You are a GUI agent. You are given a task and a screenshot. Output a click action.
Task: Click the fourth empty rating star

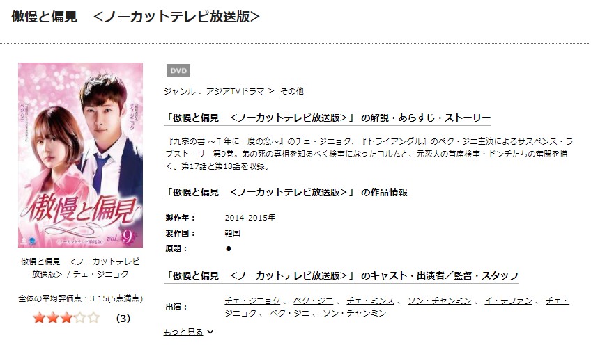click(80, 318)
